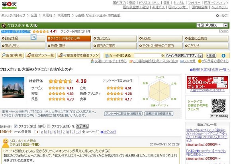The width and height of the screenshot is (231, 164).
Task: Click the 楽天トラベルトップ breadcrumb link
Action: (x=13, y=15)
